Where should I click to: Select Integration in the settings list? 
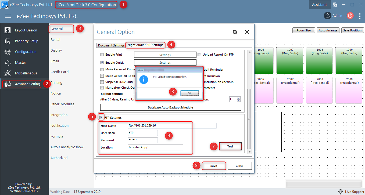[x=59, y=115]
